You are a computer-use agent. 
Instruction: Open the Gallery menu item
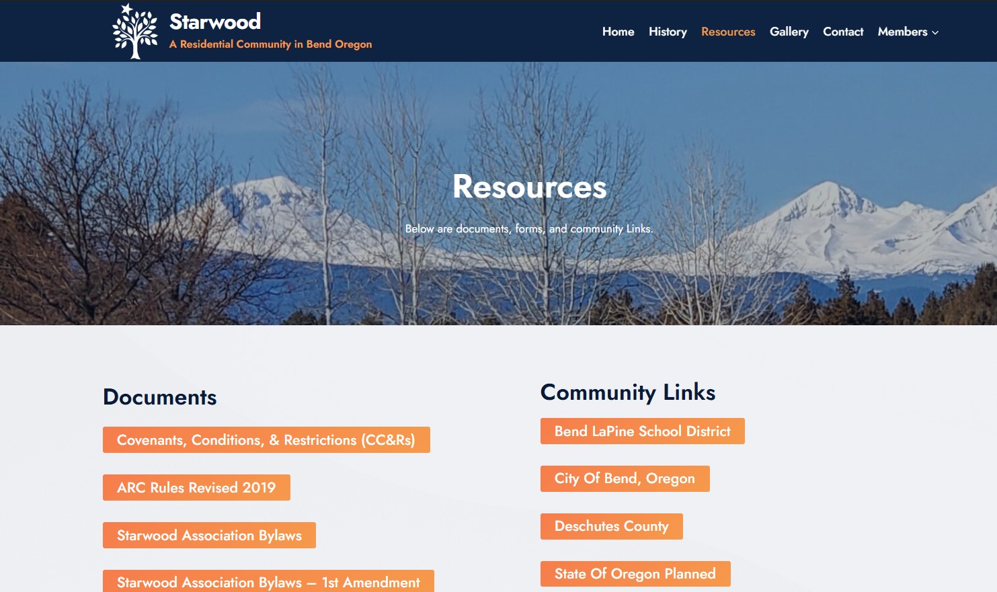[789, 32]
